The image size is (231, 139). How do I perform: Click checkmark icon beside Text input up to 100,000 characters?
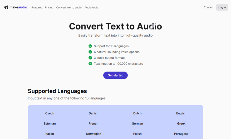point(90,64)
